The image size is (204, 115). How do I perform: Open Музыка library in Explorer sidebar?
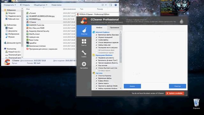pyautogui.click(x=11, y=37)
